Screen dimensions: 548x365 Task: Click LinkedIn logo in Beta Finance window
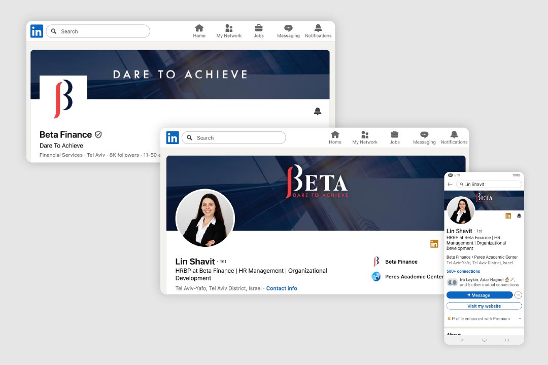click(37, 31)
